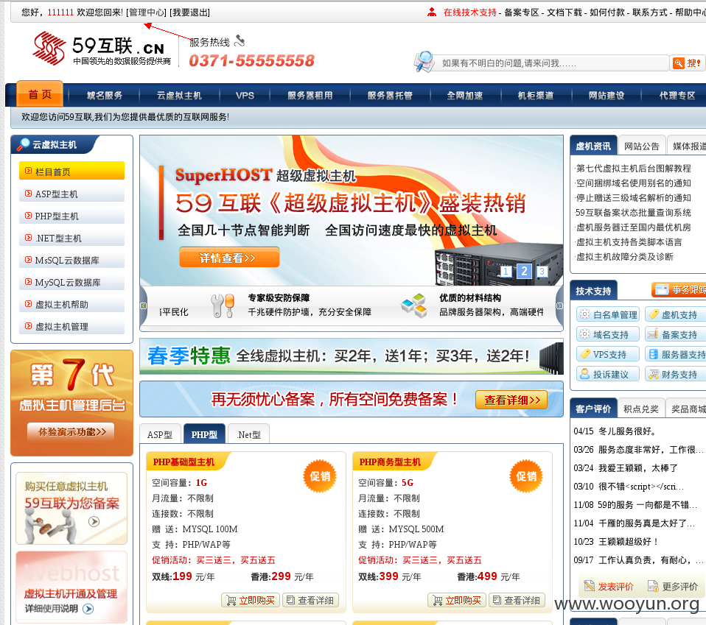Click the 59互联.CN logo
Viewport: 706px width, 625px height.
coord(102,49)
